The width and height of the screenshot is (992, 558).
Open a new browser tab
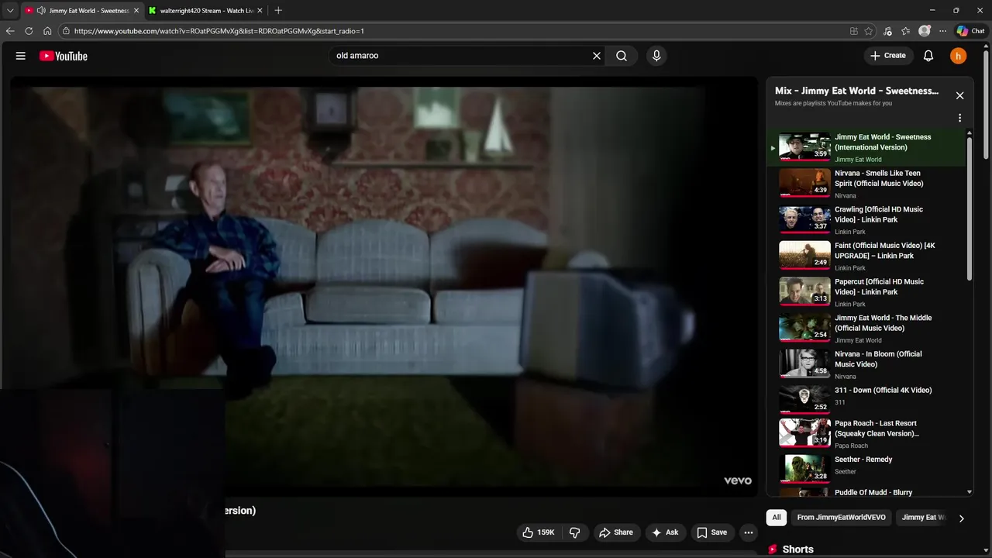point(278,10)
